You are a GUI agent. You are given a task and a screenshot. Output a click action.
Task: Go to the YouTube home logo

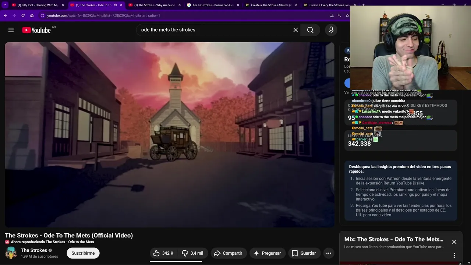pos(36,30)
